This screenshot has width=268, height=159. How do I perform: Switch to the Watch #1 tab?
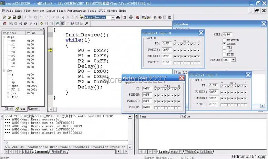click(176, 152)
